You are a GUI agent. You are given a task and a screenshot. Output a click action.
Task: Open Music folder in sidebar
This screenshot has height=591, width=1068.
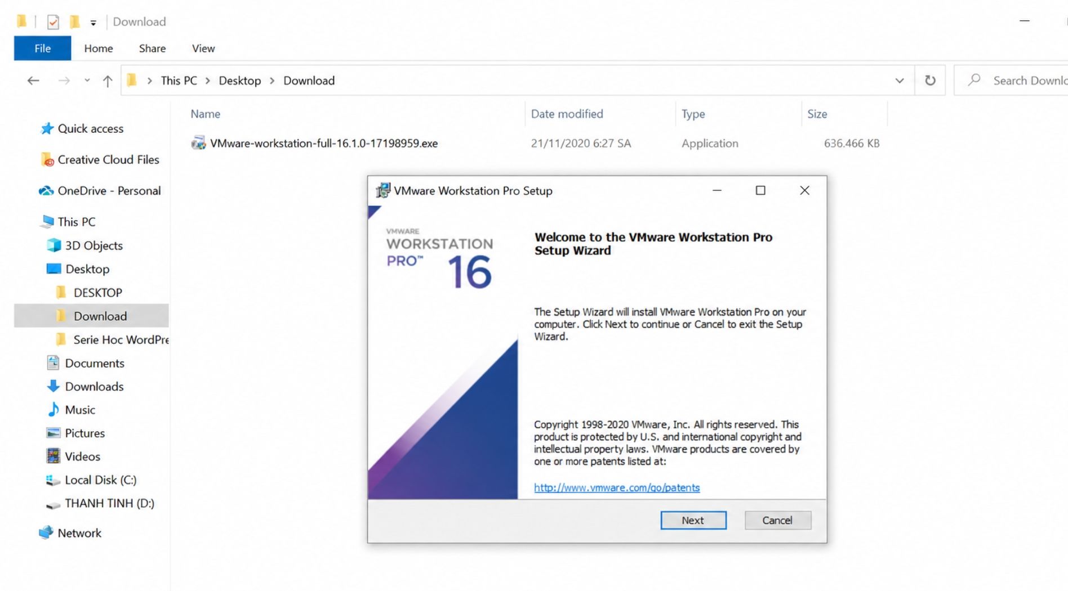(x=79, y=410)
